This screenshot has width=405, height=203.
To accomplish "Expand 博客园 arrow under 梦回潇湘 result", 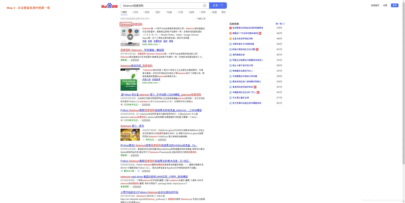I will (x=128, y=60).
